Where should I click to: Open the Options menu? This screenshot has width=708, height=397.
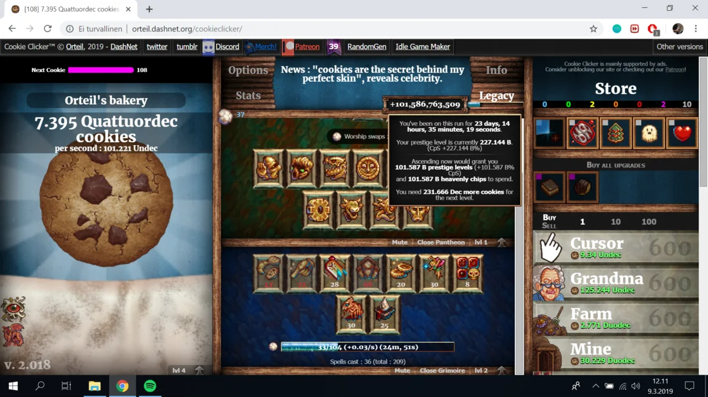tap(248, 70)
